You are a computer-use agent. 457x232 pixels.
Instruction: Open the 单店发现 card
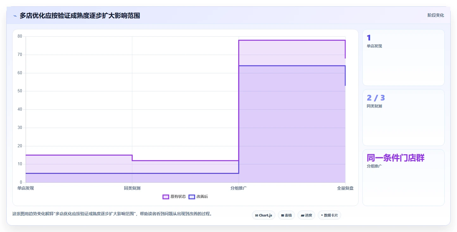point(403,58)
